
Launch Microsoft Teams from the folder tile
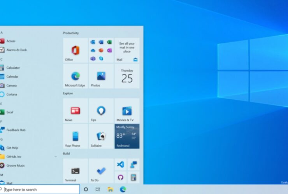pyautogui.click(x=93, y=59)
